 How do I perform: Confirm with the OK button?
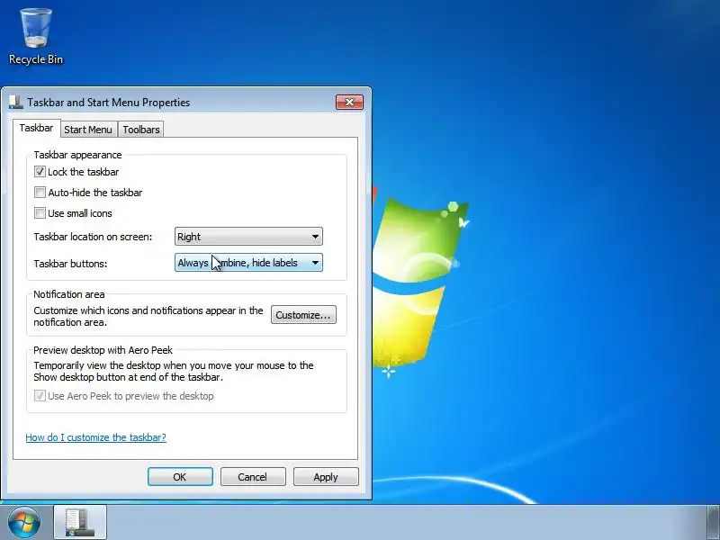pyautogui.click(x=180, y=477)
